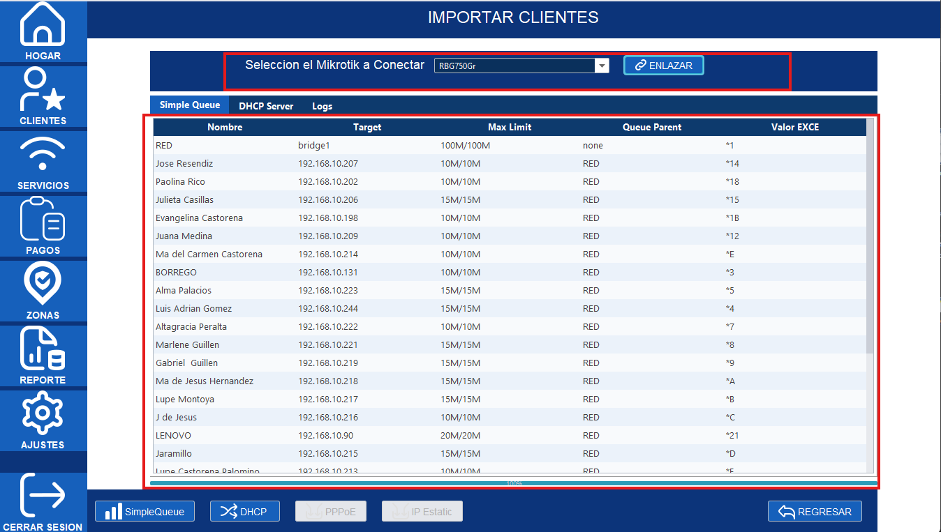Switch to the Logs tab
The image size is (941, 532).
pyautogui.click(x=322, y=106)
